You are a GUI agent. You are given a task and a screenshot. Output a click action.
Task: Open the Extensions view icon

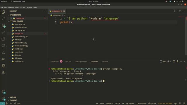tap(3, 39)
